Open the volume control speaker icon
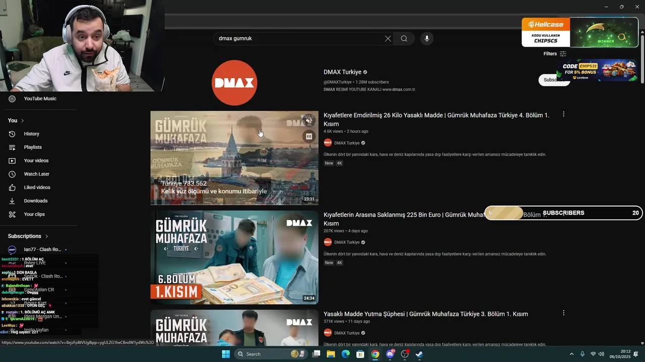Screen dimensions: 645x362 point(601,354)
